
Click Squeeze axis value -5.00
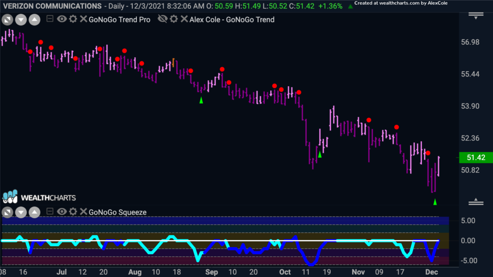tap(468, 261)
